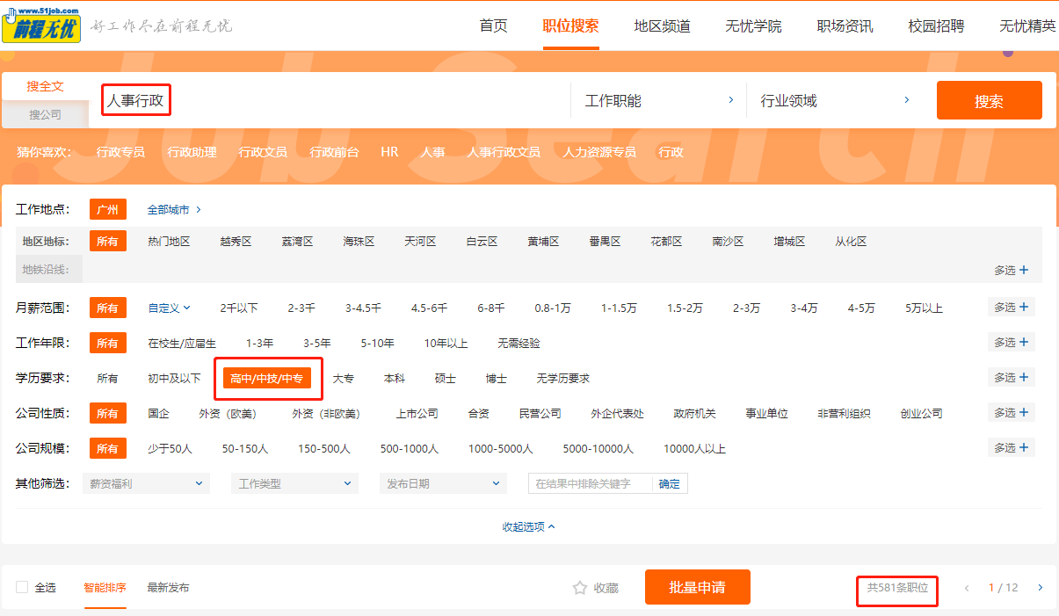Viewport: 1059px width, 616px height.
Task: Go to next results page arrow
Action: coord(1041,588)
